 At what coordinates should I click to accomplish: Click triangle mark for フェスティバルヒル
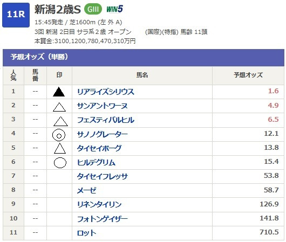point(60,121)
